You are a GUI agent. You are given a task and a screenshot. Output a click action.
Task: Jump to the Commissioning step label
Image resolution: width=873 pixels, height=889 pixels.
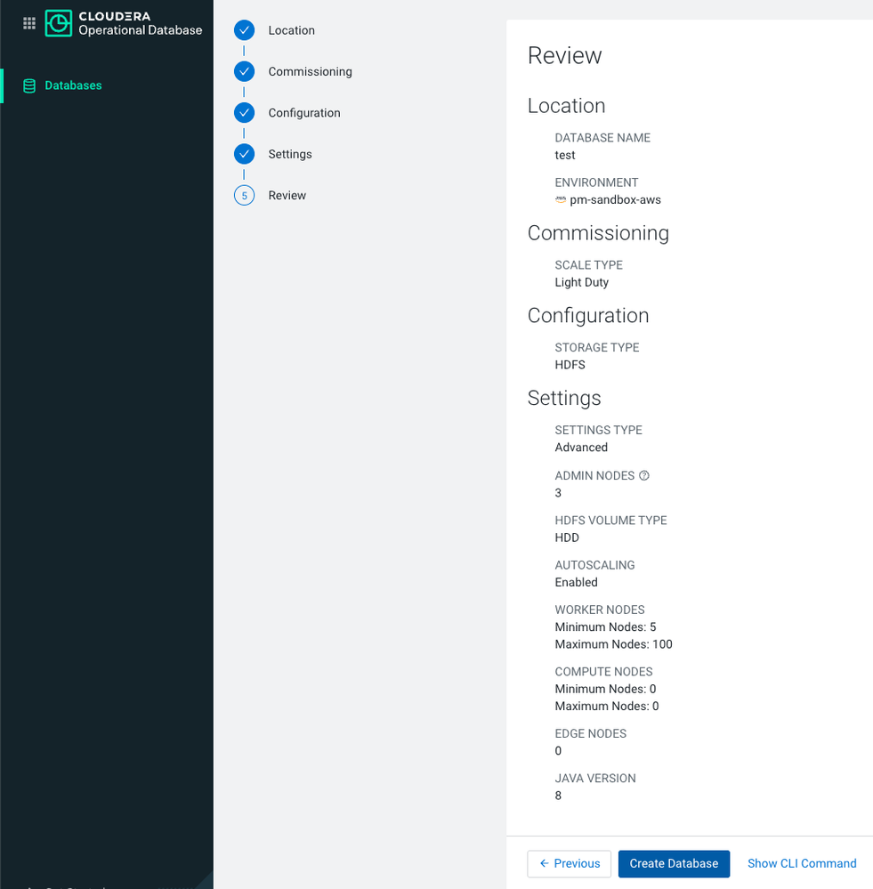coord(310,71)
